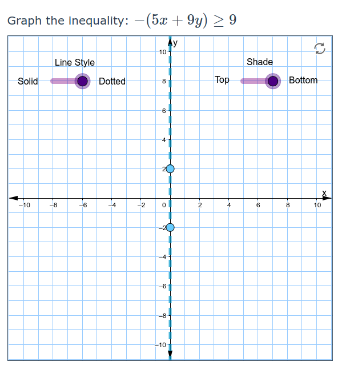Click the right x-axis arrowhead
This screenshot has width=362, height=370.
click(327, 198)
